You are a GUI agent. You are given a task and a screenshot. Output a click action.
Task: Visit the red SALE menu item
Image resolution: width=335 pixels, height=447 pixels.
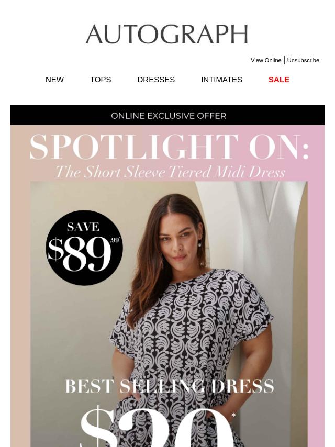278,80
